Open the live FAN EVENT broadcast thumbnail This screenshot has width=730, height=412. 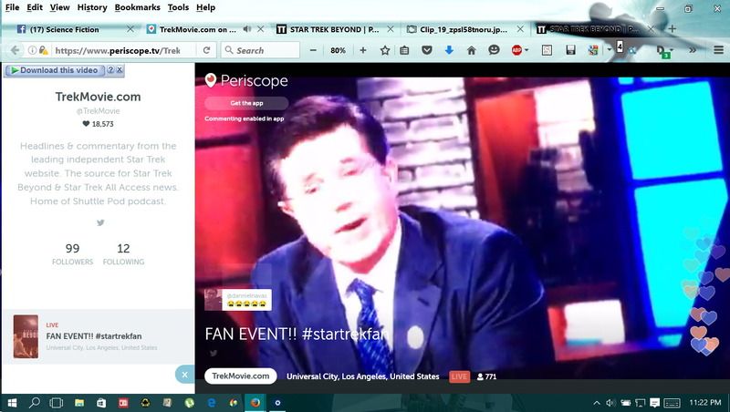pos(26,336)
